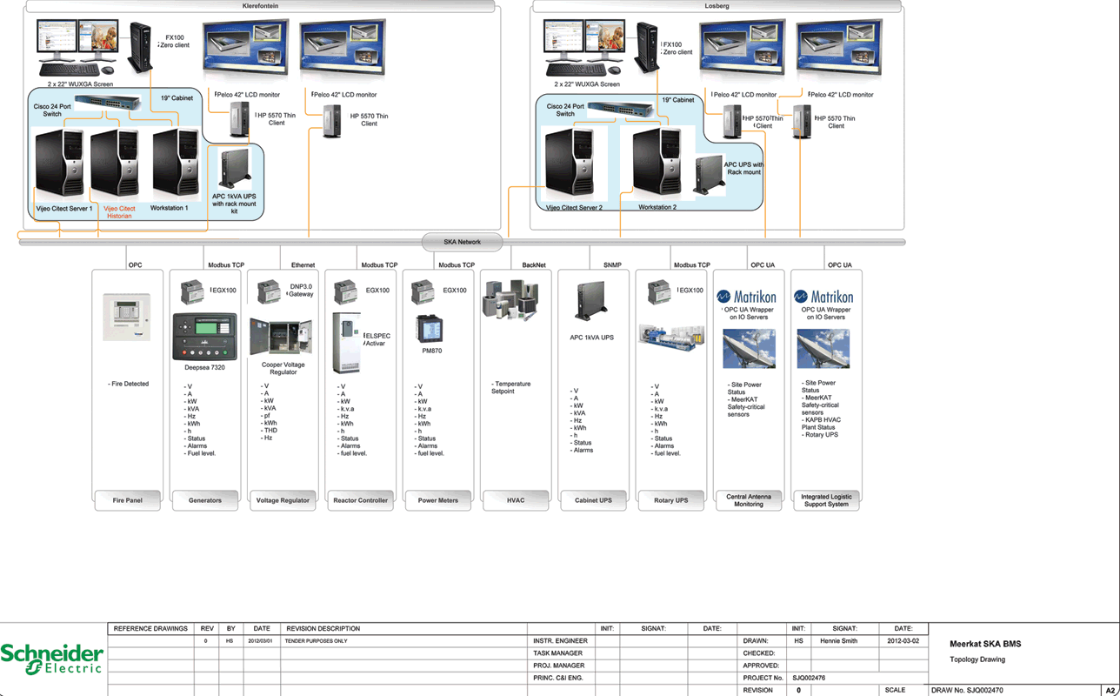1120x696 pixels.
Task: Click Losberg APC UPS with Rack mount unit
Action: 709,175
